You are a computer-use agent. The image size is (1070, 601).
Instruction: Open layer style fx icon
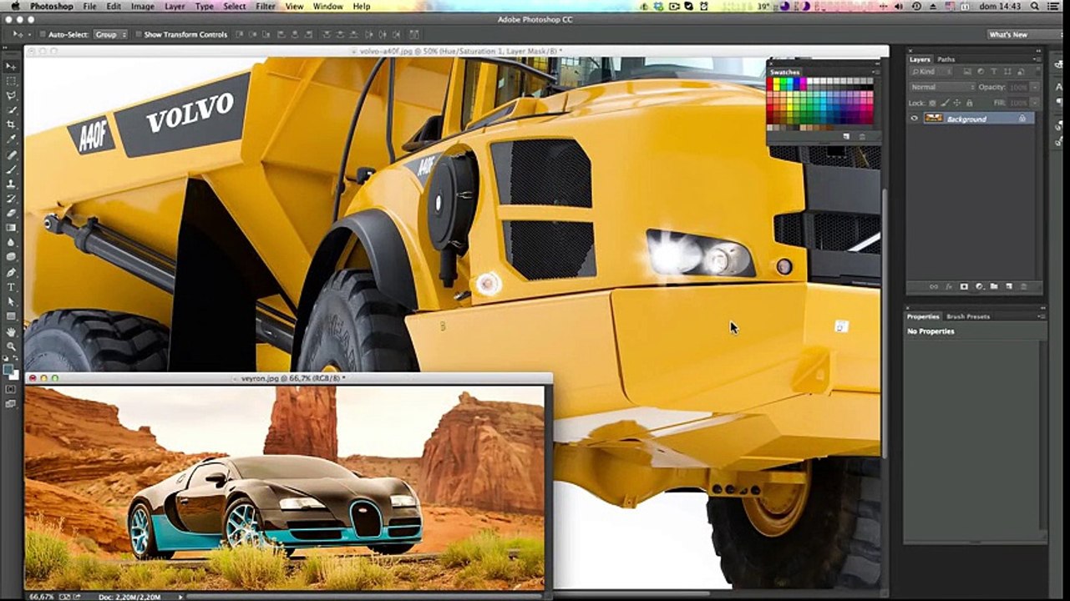tap(949, 286)
